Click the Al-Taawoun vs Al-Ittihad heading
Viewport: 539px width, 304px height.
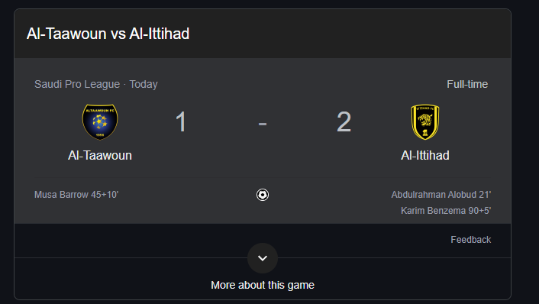coord(108,34)
